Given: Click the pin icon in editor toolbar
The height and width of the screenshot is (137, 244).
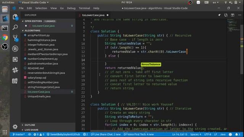Looking at the screenshot, I should (219, 15).
